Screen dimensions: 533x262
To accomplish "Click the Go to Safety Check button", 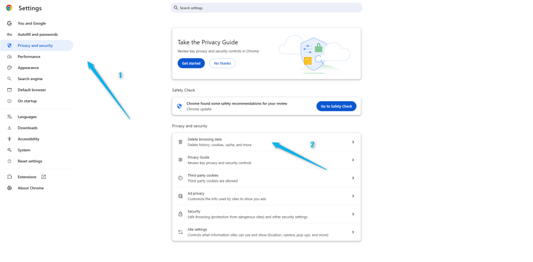I will point(336,106).
